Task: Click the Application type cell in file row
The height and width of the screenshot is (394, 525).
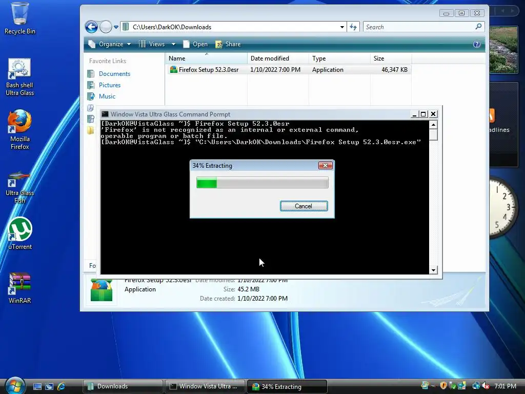Action: coord(328,70)
